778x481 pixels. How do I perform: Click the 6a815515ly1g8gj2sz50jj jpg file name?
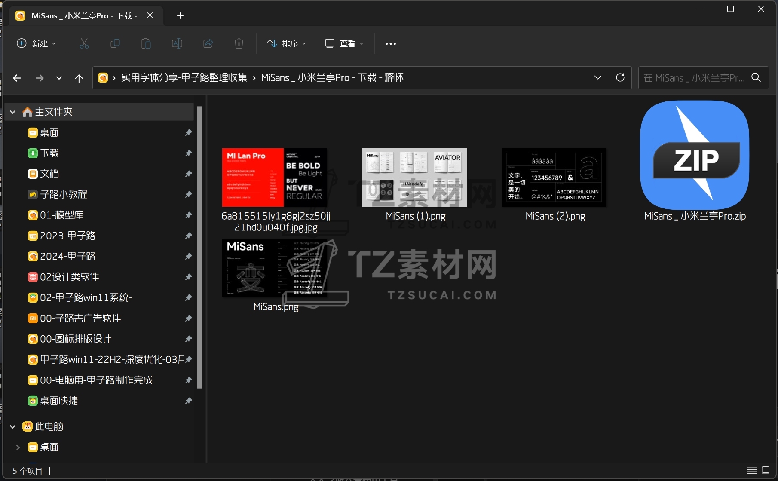(276, 222)
